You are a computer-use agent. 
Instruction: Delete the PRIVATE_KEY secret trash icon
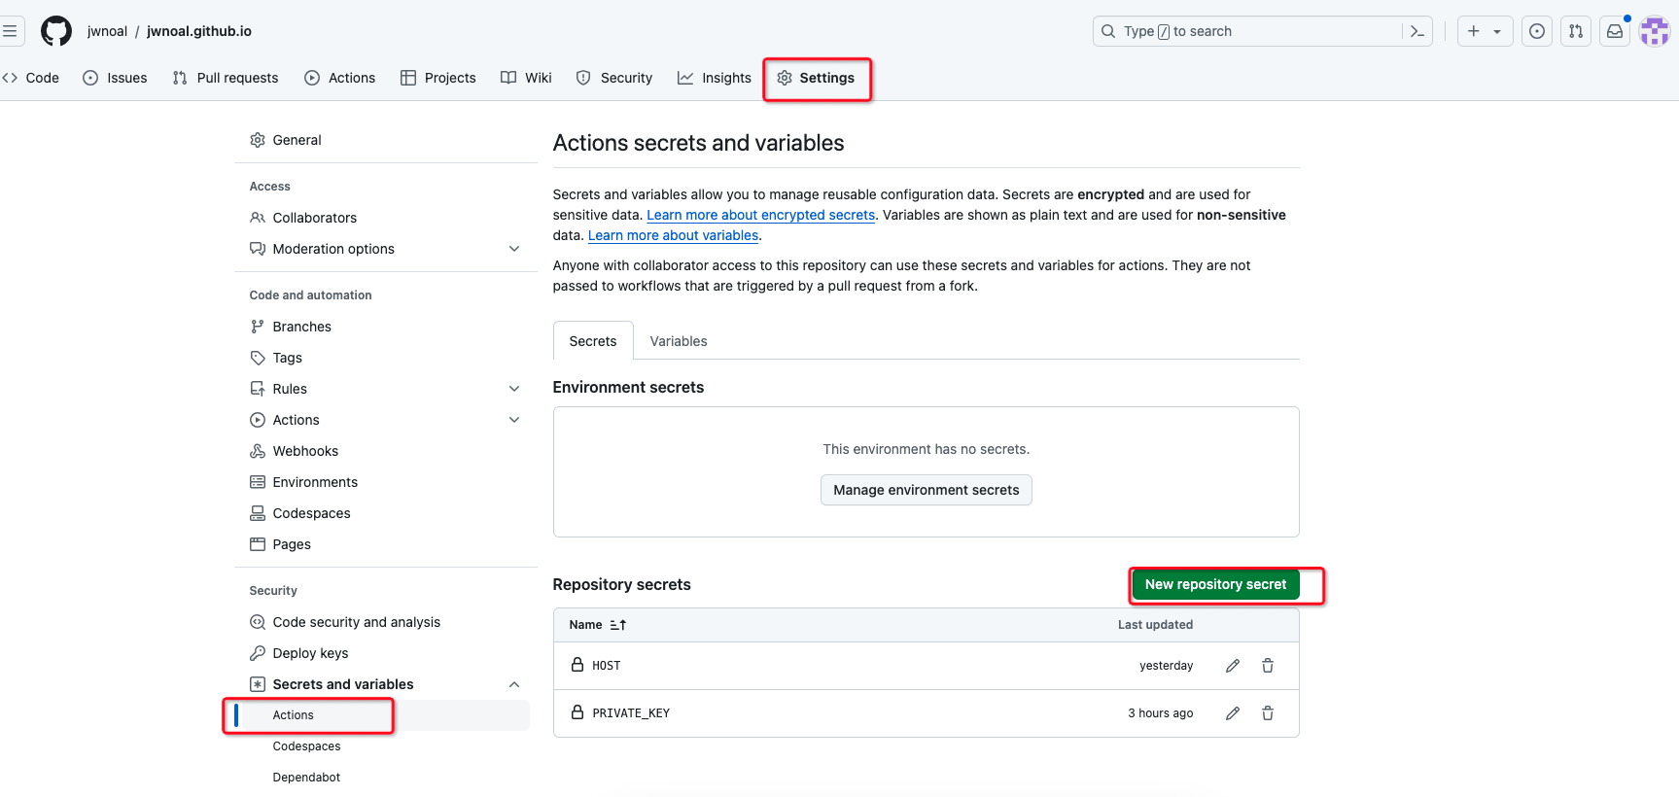tap(1268, 713)
